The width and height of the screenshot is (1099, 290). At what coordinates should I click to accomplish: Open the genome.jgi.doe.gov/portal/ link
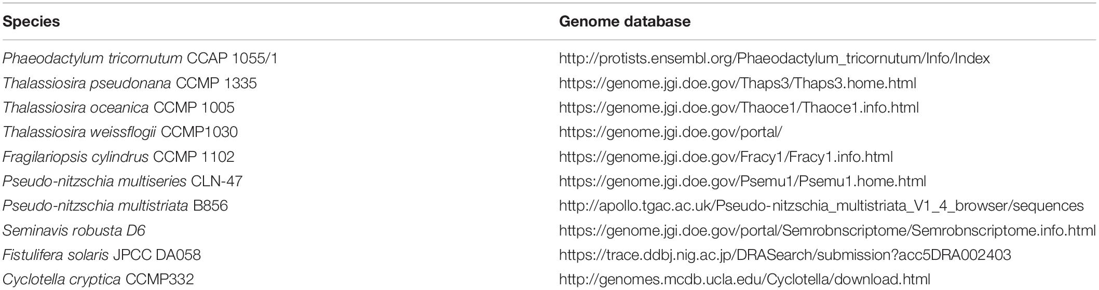click(x=670, y=132)
